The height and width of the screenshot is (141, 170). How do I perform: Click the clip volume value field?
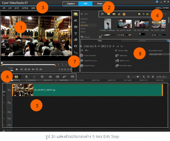[x=103, y=46]
